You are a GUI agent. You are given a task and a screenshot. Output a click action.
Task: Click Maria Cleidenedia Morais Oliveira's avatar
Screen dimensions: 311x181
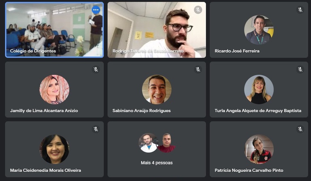[x=54, y=149]
